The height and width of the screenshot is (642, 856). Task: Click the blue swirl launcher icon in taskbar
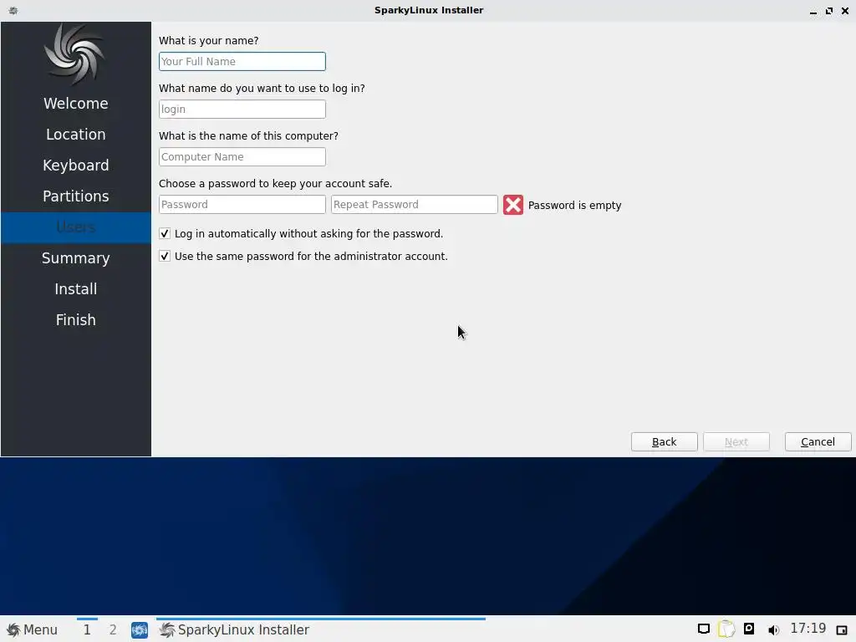point(140,630)
